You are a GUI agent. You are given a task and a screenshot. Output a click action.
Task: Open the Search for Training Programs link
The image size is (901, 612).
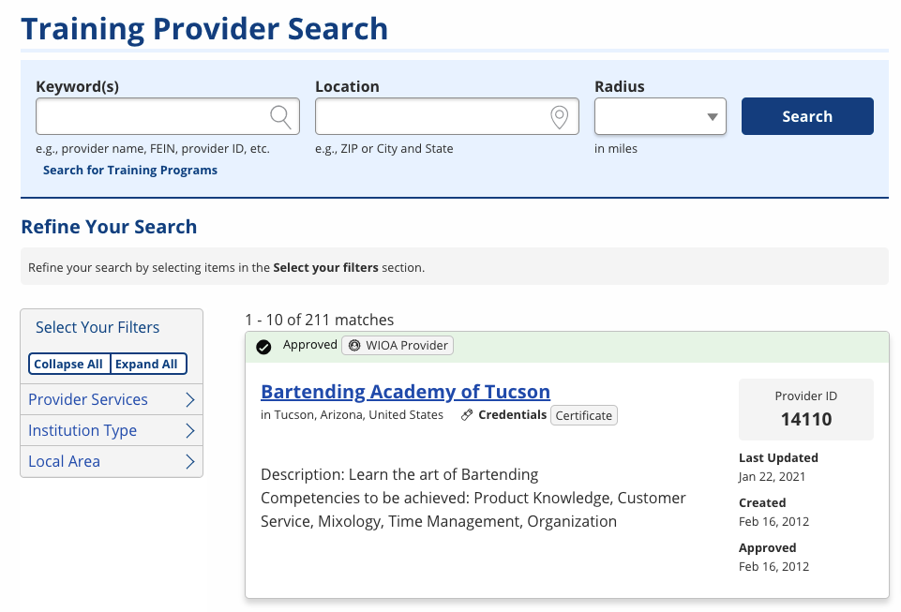[129, 170]
